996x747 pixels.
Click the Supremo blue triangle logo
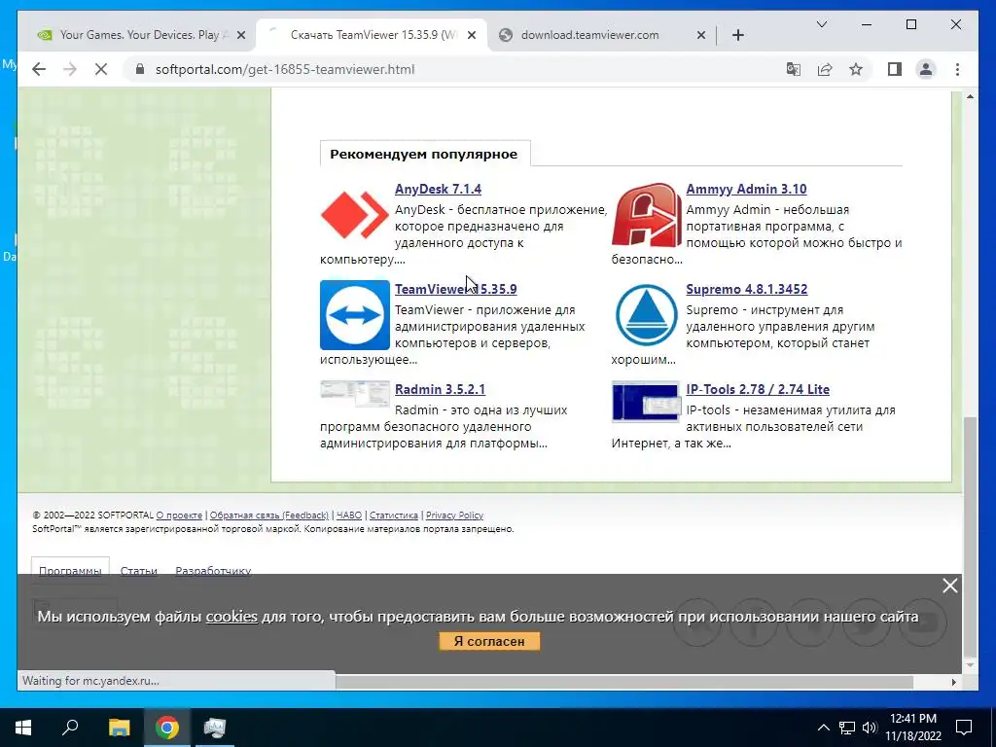point(646,315)
